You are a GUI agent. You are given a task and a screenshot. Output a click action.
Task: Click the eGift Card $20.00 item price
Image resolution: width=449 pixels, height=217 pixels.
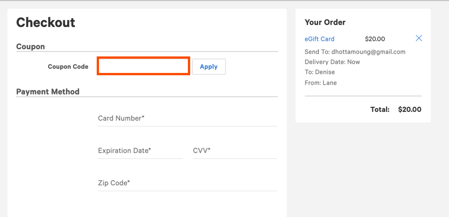coord(375,39)
